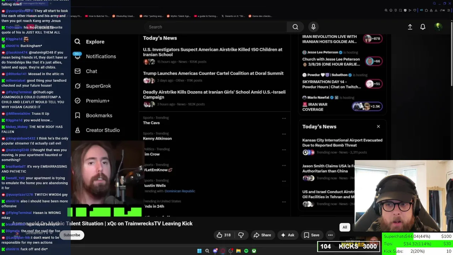453x255 pixels.
Task: Subscribe to the channel
Action: [x=72, y=235]
